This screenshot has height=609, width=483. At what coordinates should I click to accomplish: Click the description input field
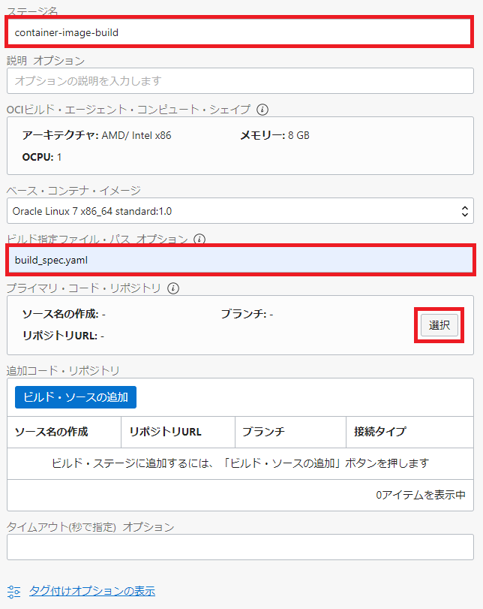click(x=240, y=80)
